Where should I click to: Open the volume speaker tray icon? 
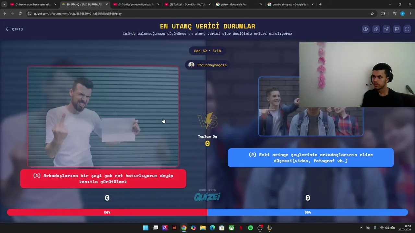pos(387,228)
